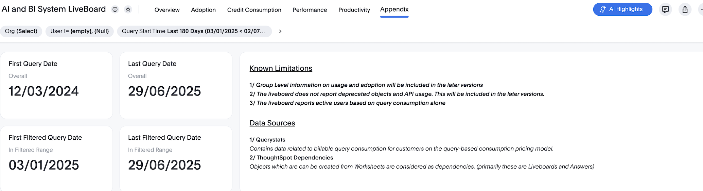Click the First Query Date card
The height and width of the screenshot is (191, 703).
tap(56, 85)
